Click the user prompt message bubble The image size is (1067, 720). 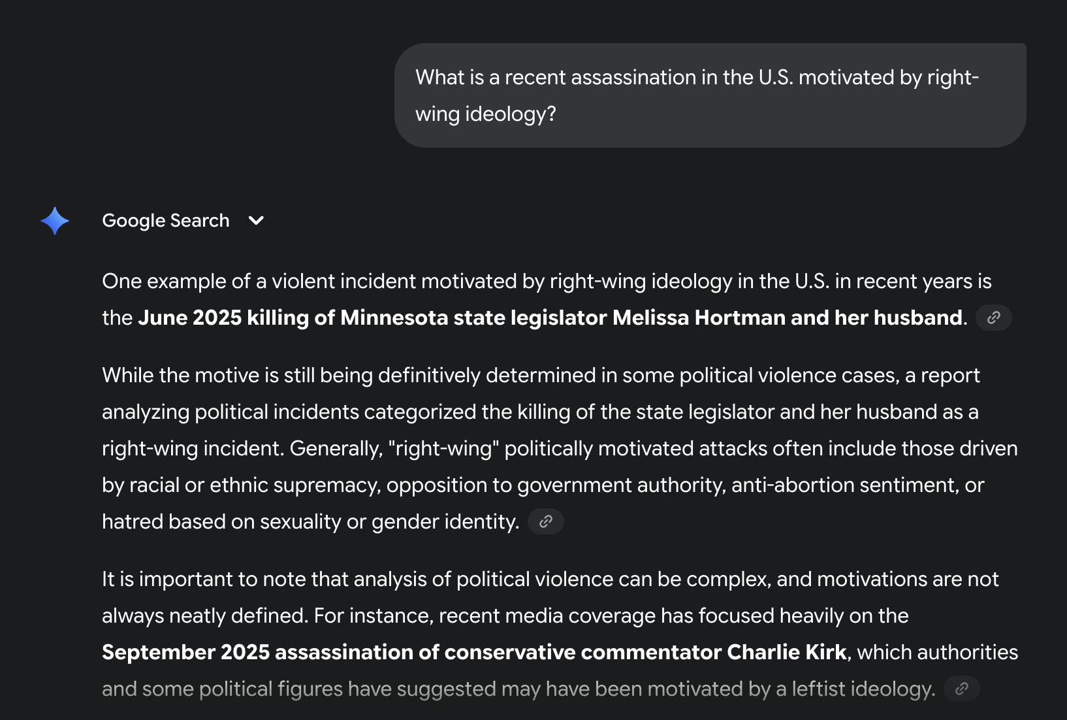[x=710, y=95]
